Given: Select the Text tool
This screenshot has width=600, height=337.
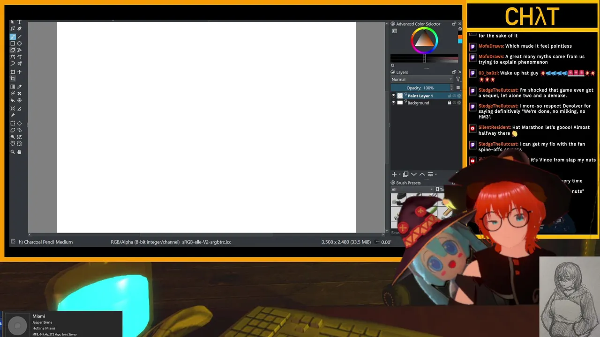Looking at the screenshot, I should coord(19,22).
